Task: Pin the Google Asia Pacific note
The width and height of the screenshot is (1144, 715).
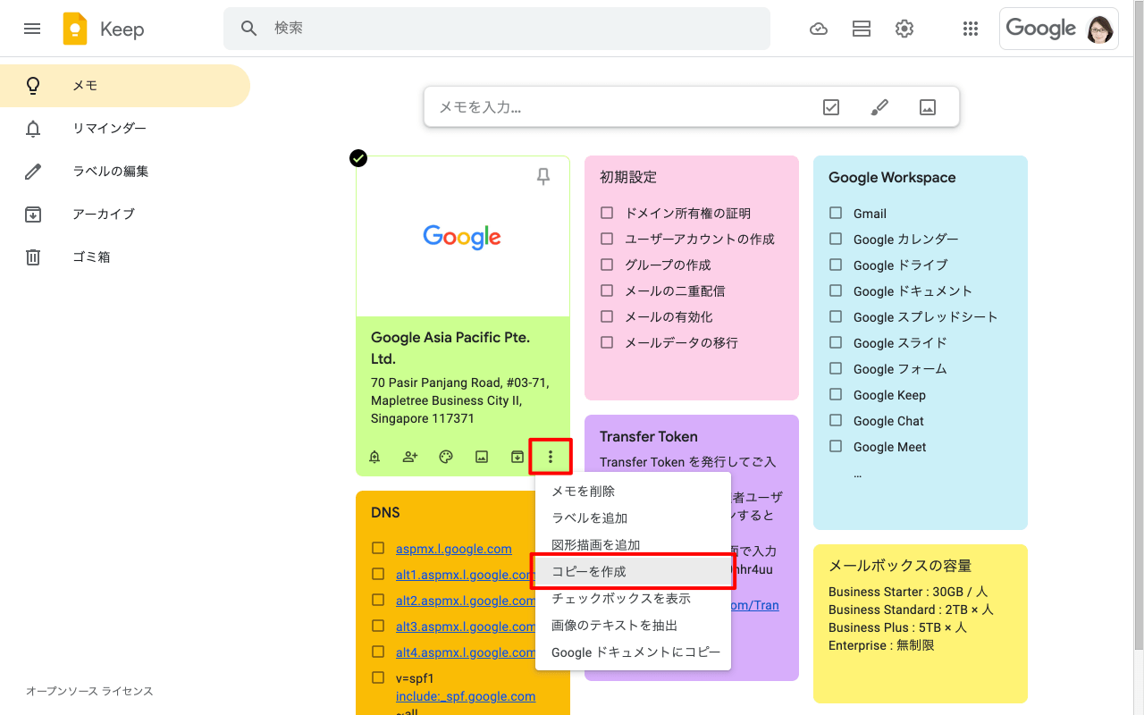Action: click(543, 177)
